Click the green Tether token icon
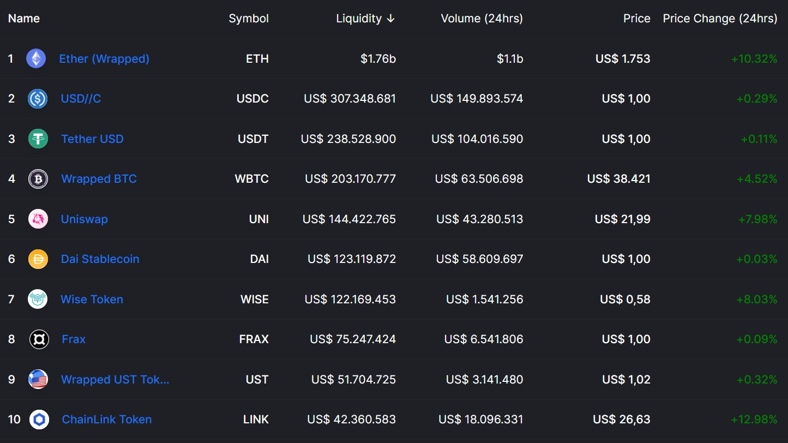The image size is (788, 443). coord(38,139)
